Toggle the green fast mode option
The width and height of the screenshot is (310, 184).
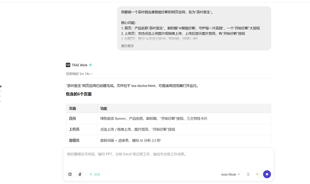coord(95,174)
